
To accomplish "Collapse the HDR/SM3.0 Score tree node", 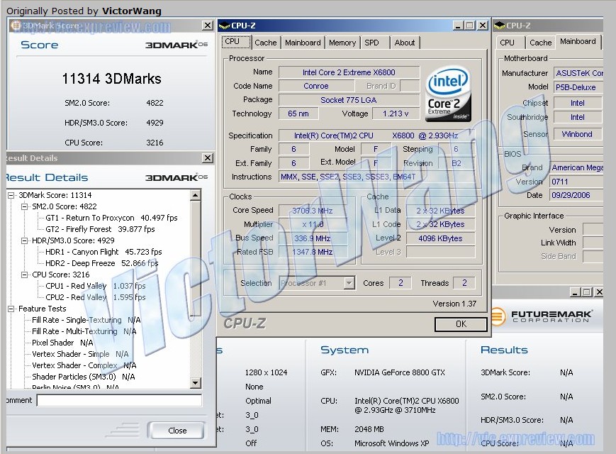I will click(24, 240).
